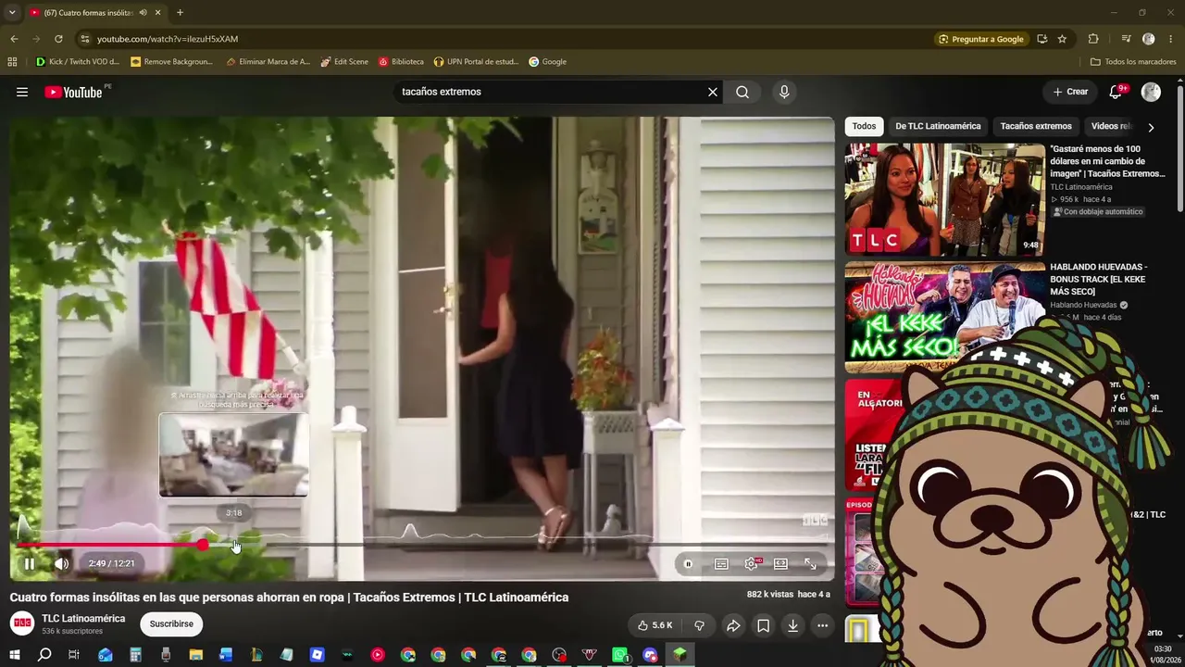Open Chrome media controls

coord(1126,39)
